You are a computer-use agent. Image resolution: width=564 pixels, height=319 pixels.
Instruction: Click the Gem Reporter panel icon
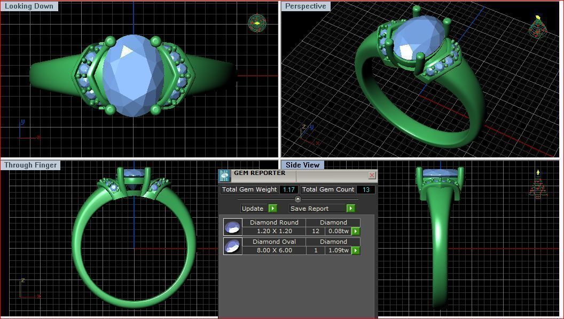point(224,176)
